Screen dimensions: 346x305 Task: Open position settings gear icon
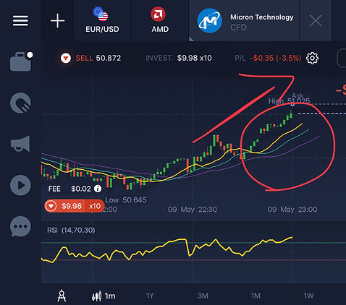312,58
